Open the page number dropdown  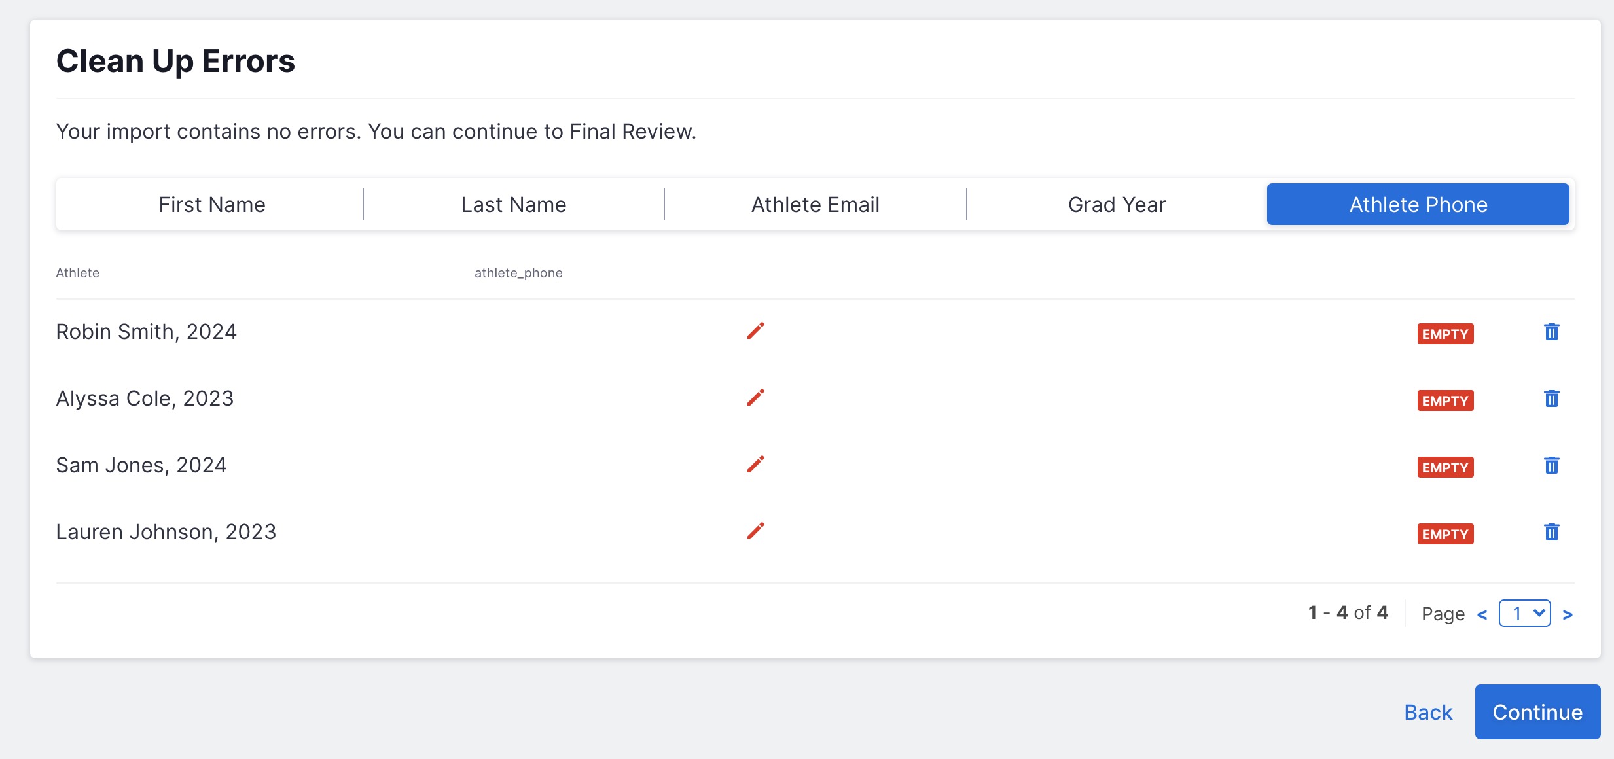point(1524,614)
